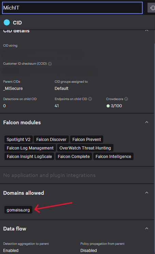Click the OverWatch Threat Hunting tag
Image resolution: width=155 pixels, height=254 pixels.
pyautogui.click(x=85, y=148)
